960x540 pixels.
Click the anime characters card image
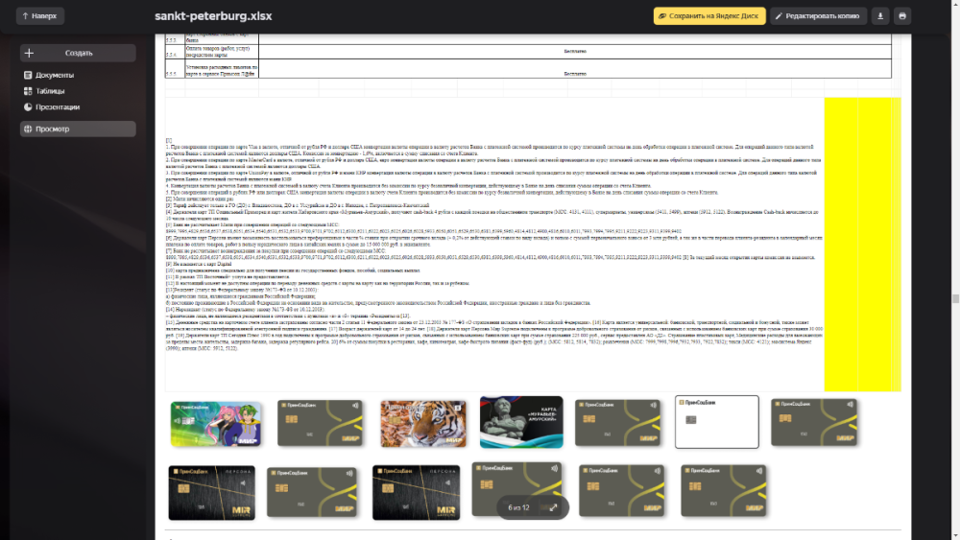(204, 422)
